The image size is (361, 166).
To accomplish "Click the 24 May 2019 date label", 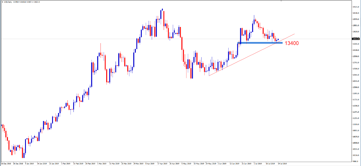I will (210, 164).
